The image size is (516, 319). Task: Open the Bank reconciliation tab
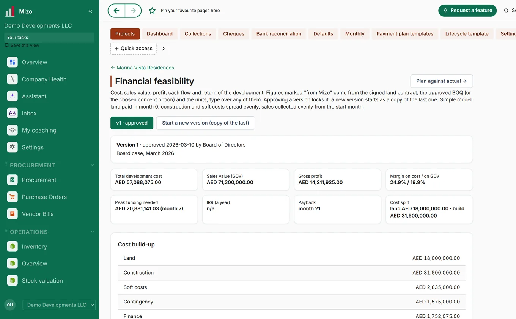[x=279, y=34]
